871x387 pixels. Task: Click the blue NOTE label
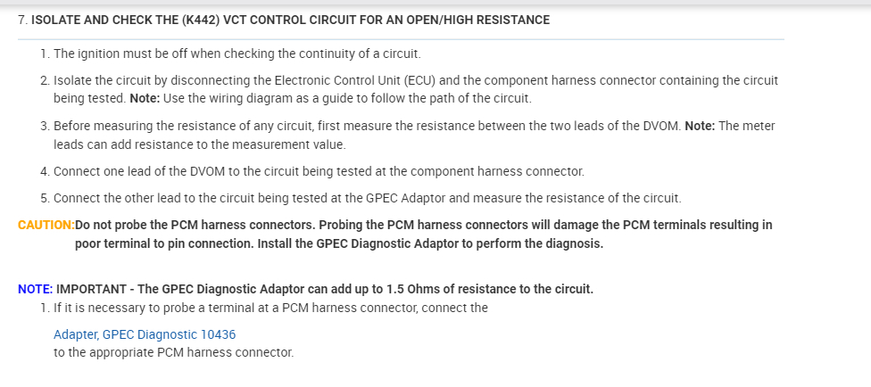pos(35,289)
